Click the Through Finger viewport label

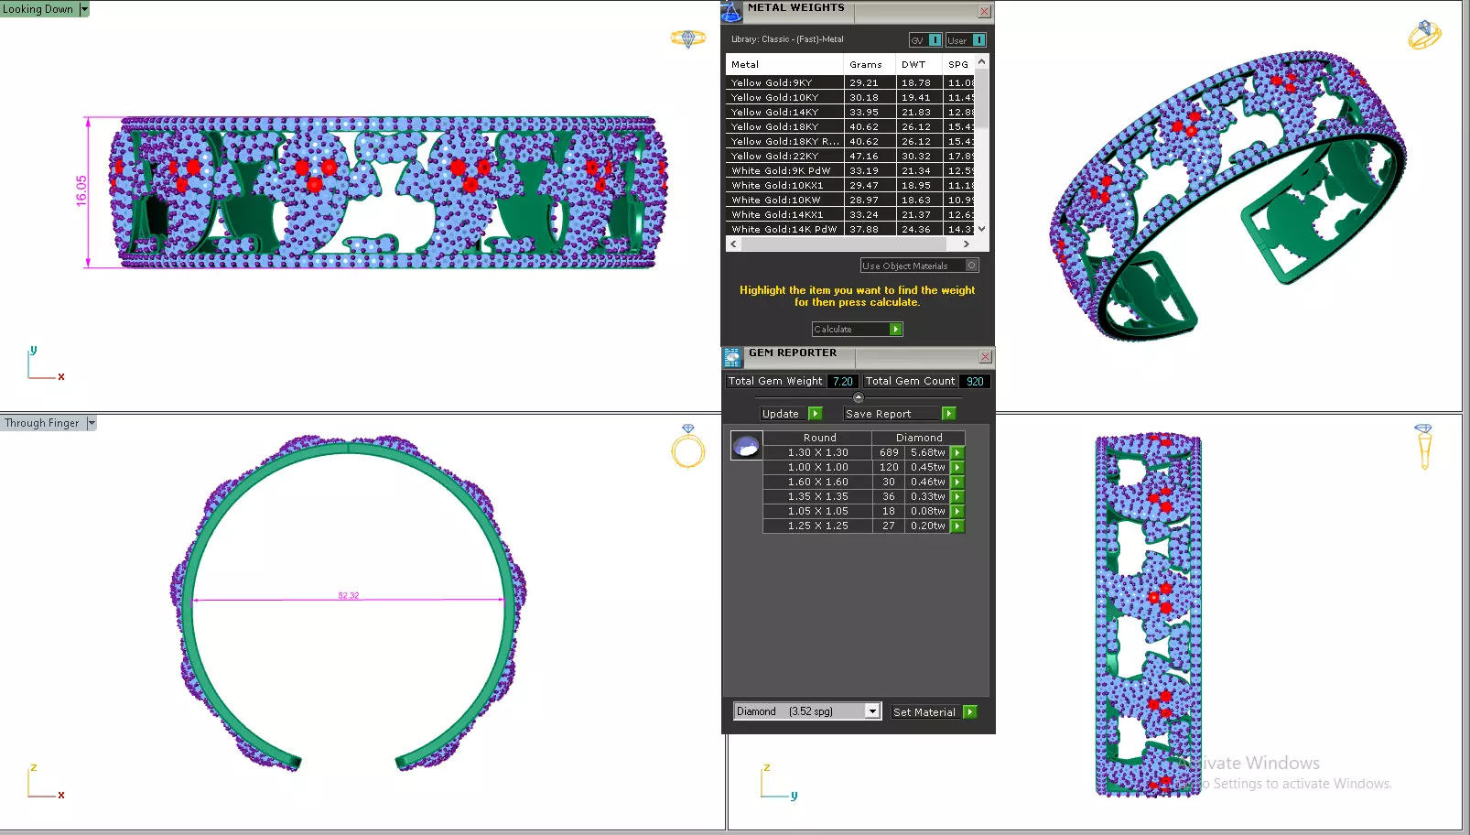(42, 423)
